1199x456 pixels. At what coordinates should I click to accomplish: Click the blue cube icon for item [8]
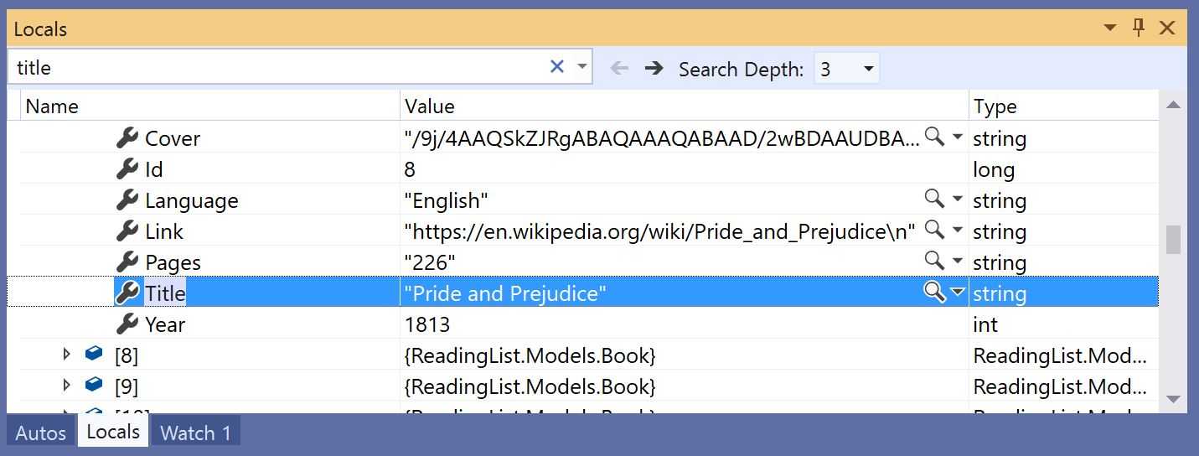[94, 354]
